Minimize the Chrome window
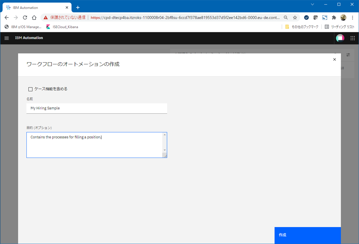Viewport: 359px width, 244px height. coord(326,4)
